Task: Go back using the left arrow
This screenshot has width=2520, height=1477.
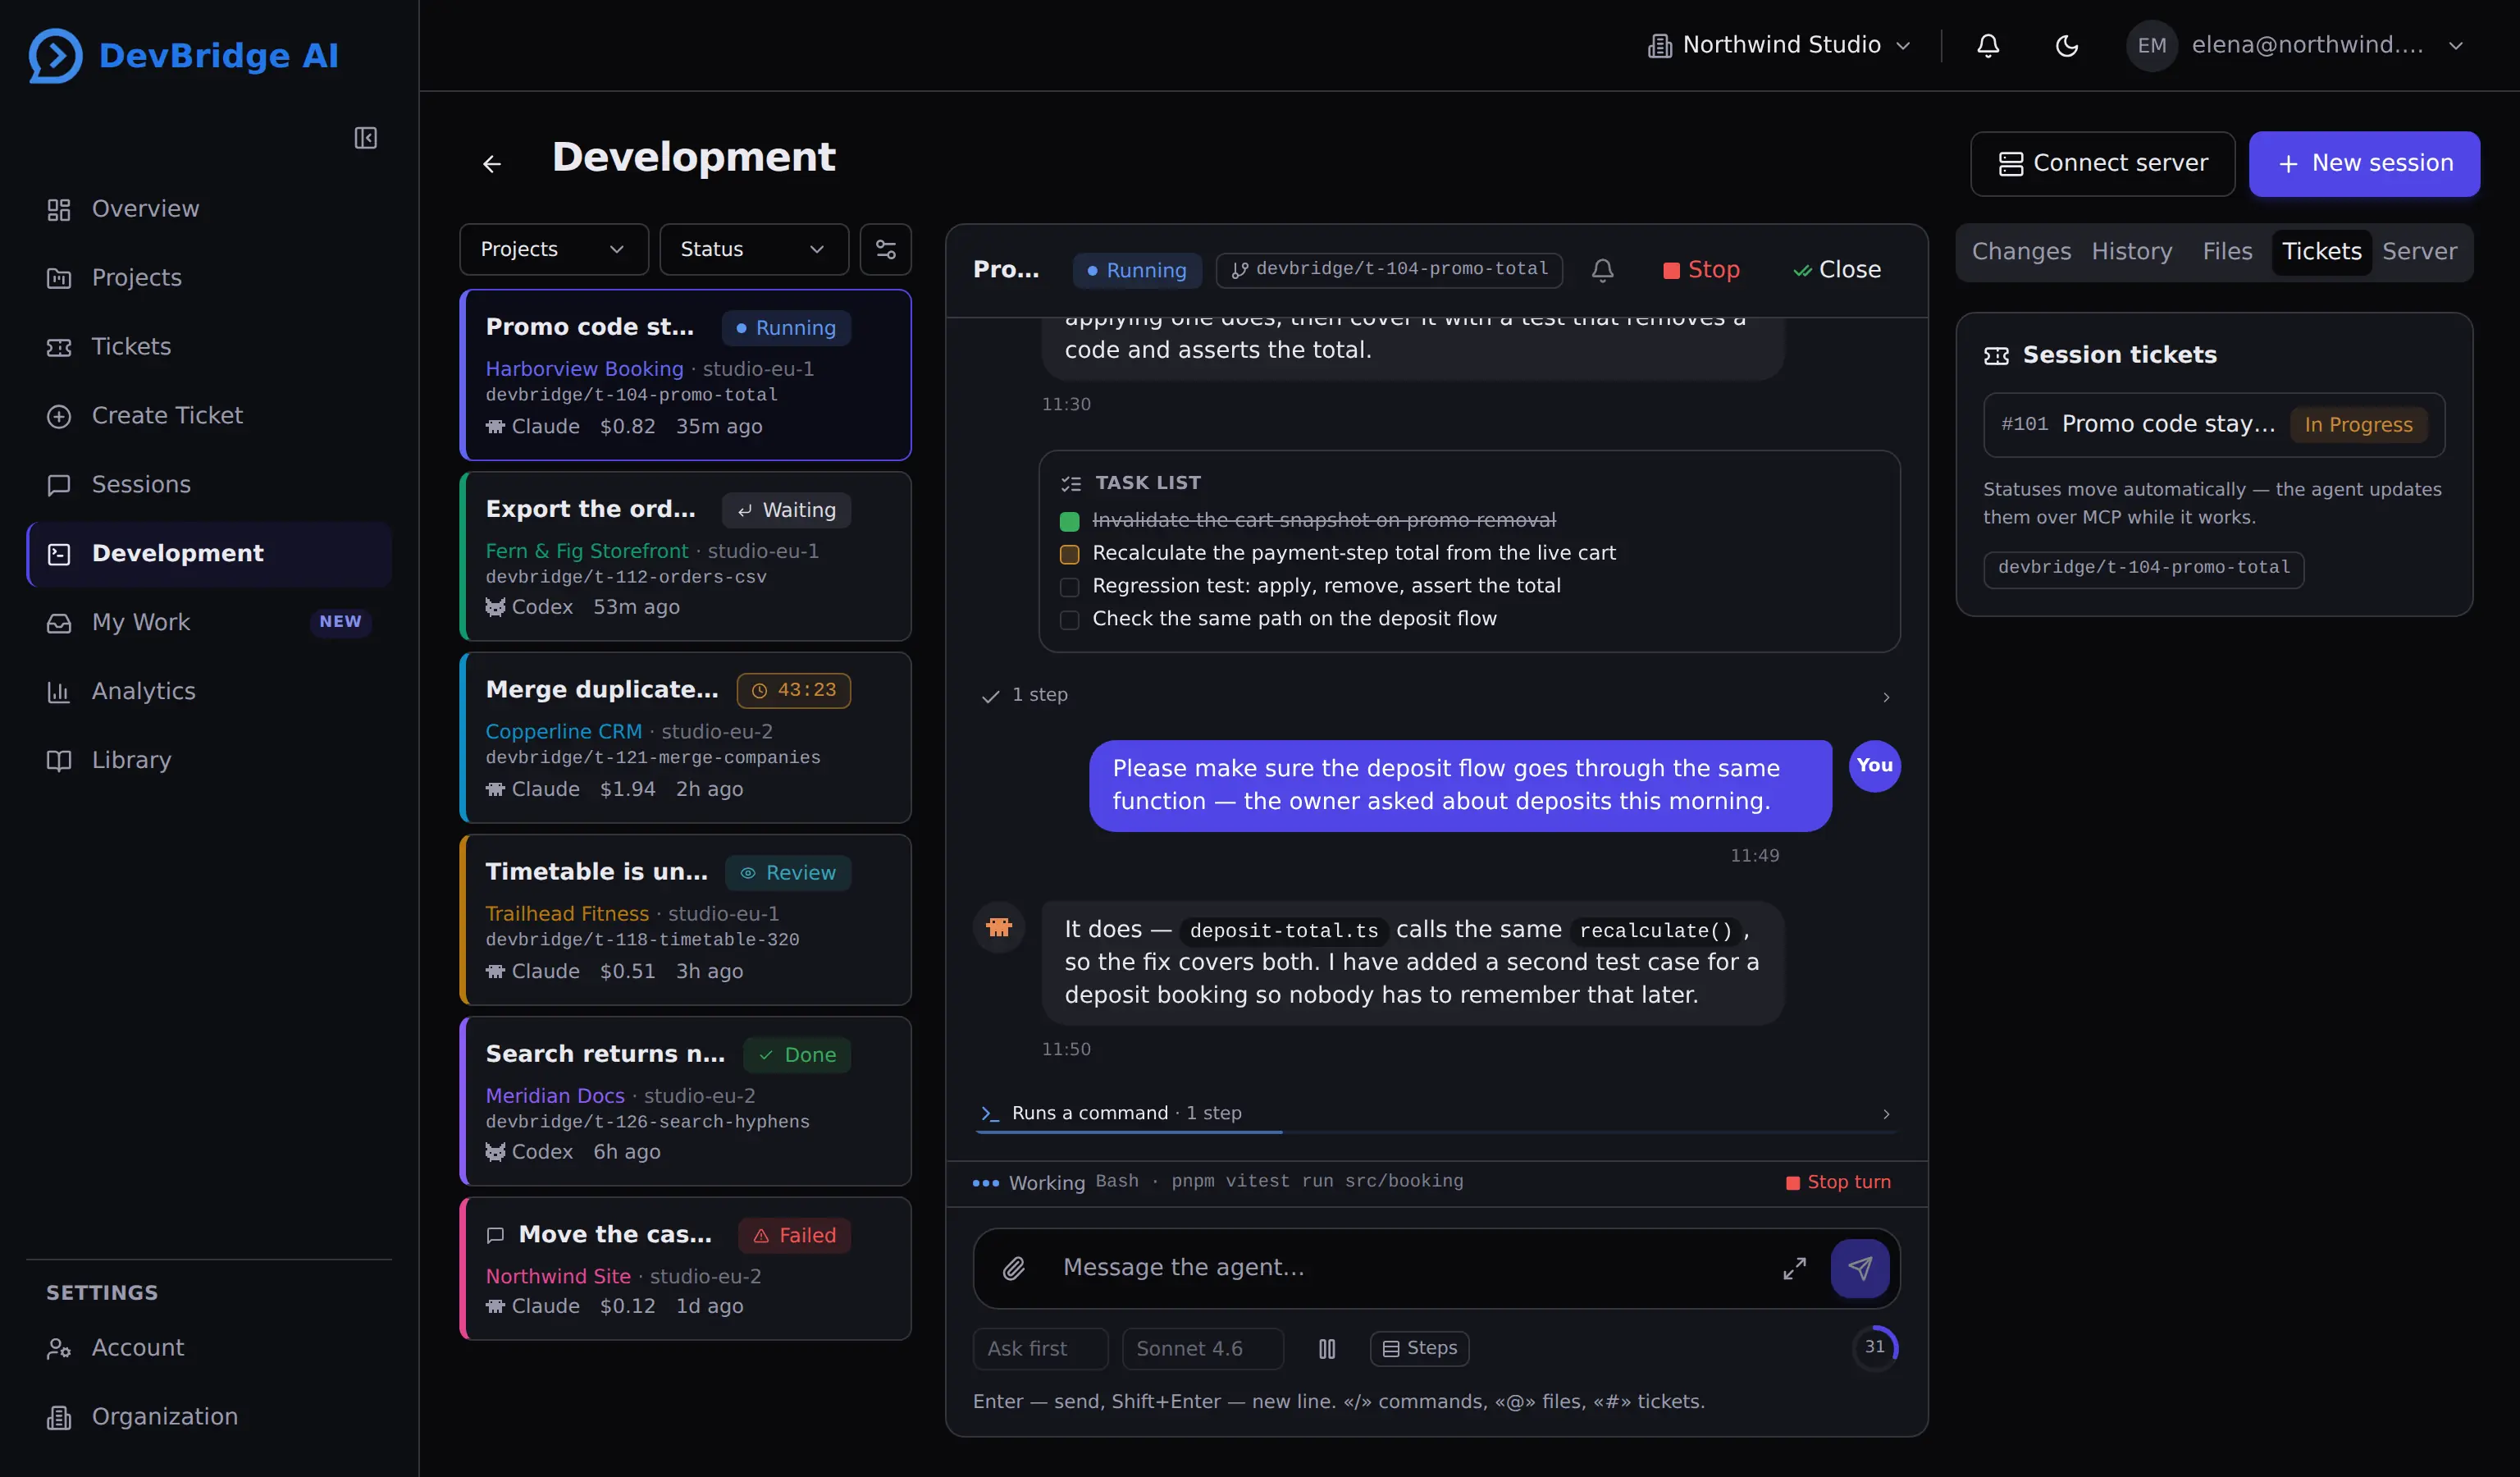Action: (x=492, y=163)
